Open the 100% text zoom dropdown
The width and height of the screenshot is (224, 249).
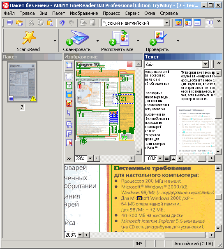(x=160, y=158)
